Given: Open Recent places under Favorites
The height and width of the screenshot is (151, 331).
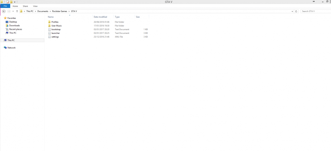Looking at the screenshot, I should (14, 29).
